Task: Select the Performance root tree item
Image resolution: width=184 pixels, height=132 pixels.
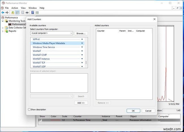Action: pos(11,18)
